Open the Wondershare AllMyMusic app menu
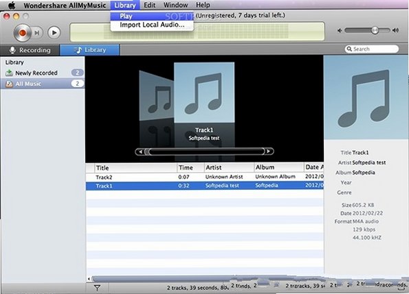This screenshot has height=294, width=409. [65, 5]
